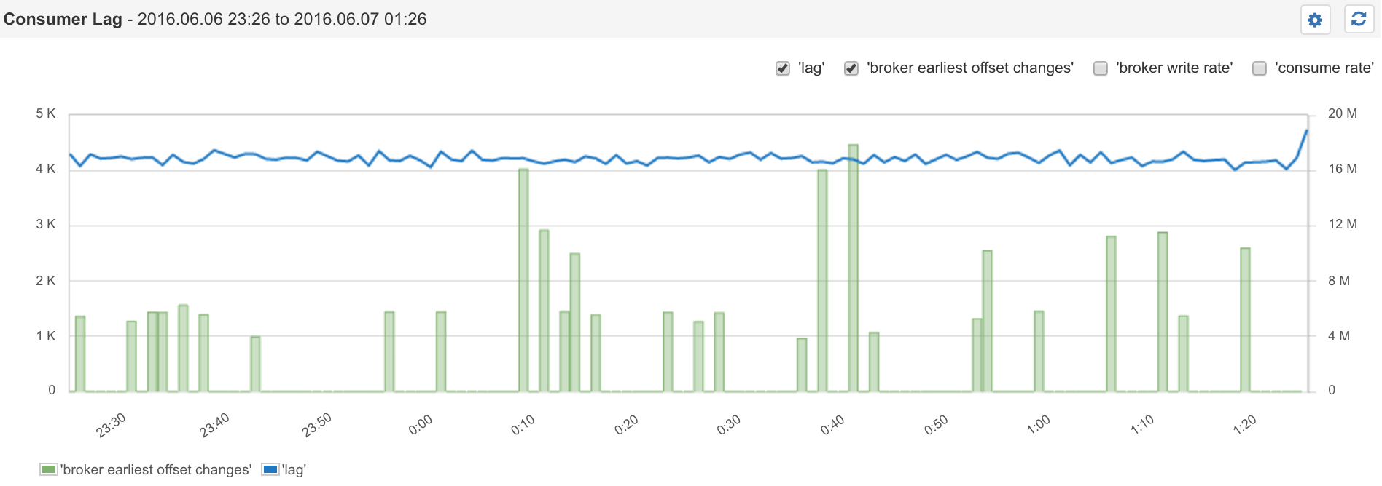Click 'broker earliest offset changes' legend label

(157, 470)
